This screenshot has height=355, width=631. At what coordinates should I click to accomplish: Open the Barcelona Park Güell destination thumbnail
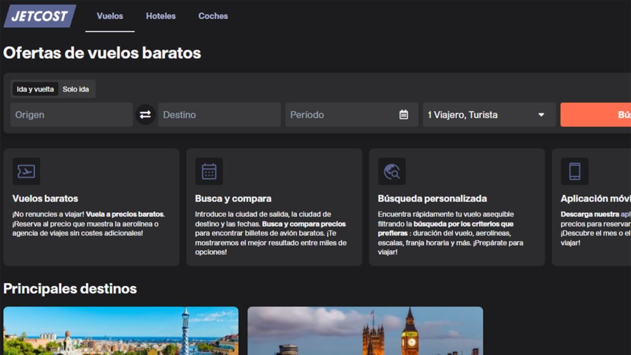coord(121,331)
